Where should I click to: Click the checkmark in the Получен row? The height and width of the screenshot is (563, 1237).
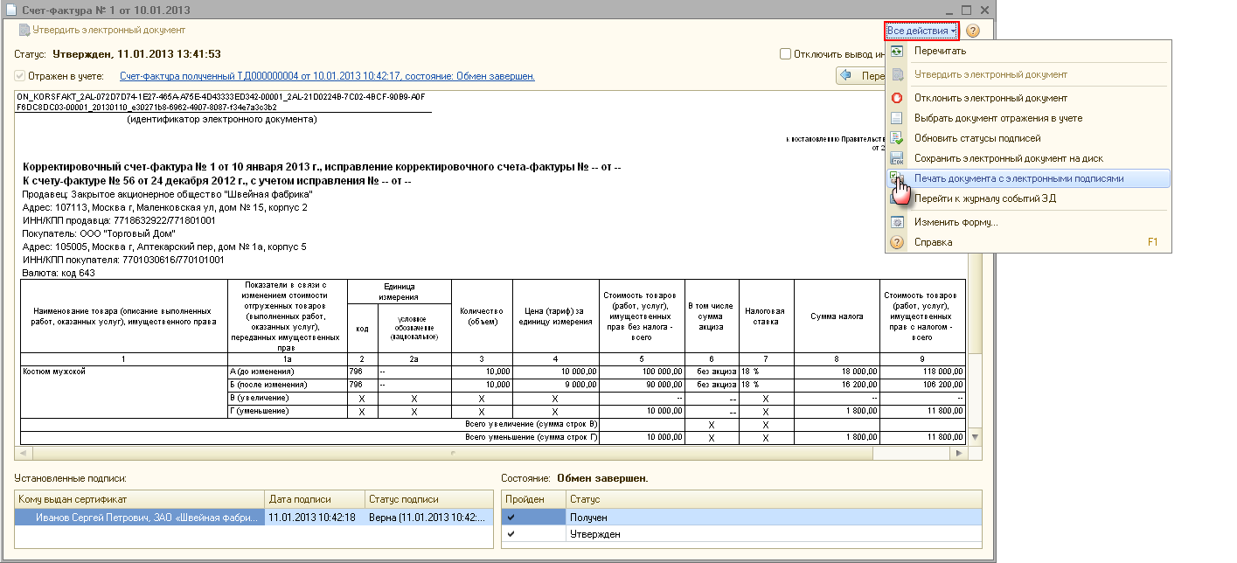coord(510,518)
